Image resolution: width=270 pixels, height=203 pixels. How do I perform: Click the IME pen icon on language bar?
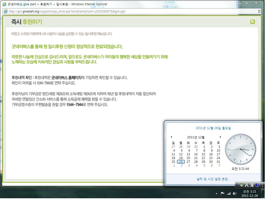click(242, 185)
